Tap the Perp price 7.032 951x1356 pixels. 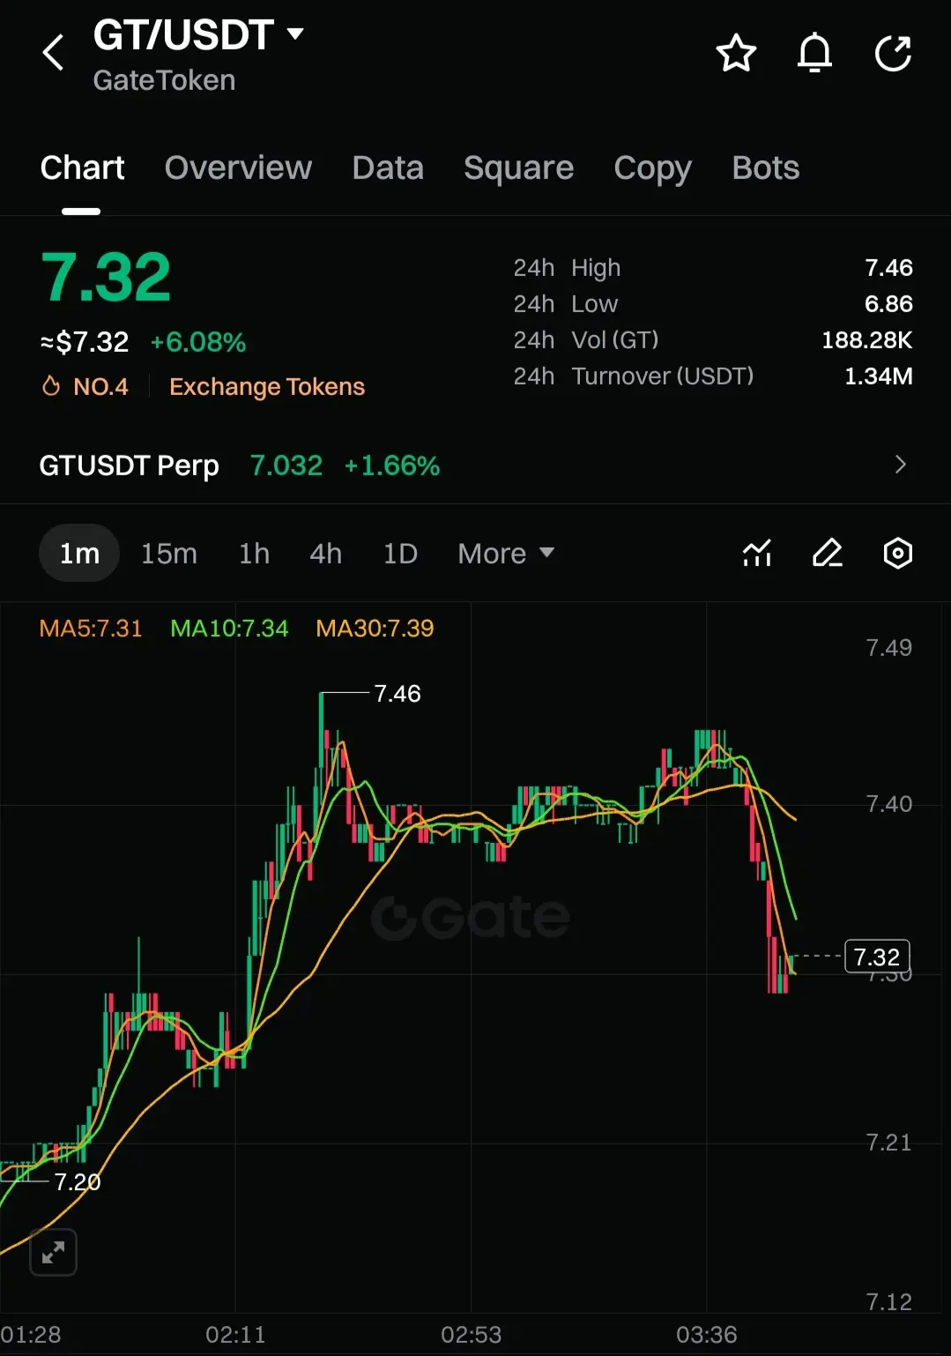pyautogui.click(x=286, y=465)
